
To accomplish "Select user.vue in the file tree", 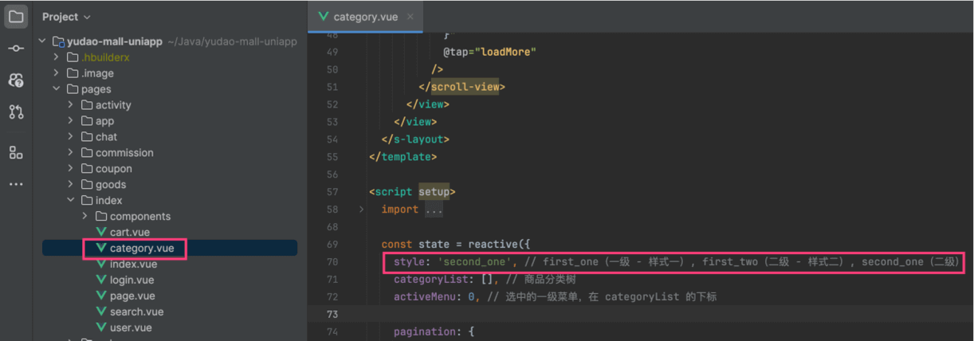I will click(x=131, y=327).
